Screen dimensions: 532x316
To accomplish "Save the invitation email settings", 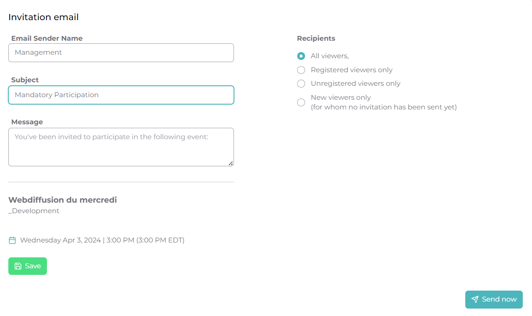I will [28, 266].
